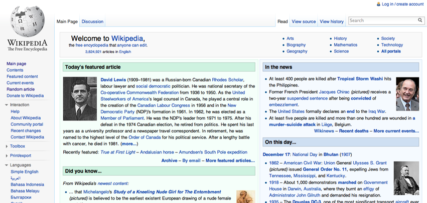427x203 pixels.
Task: Click General Order No. 11 link
Action: pyautogui.click(x=324, y=169)
